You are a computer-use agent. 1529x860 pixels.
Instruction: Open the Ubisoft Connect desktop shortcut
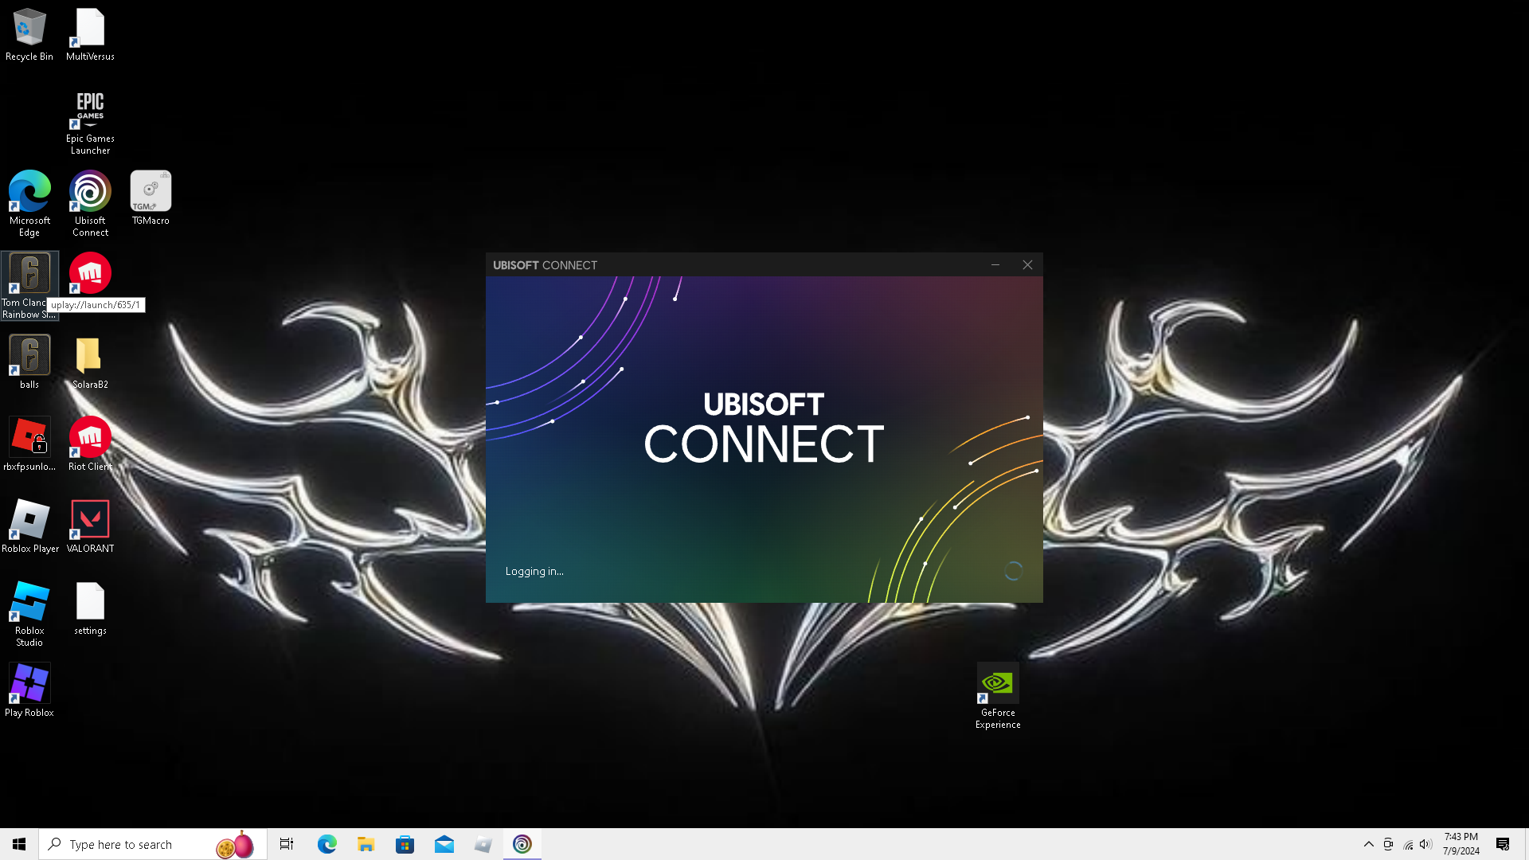90,192
